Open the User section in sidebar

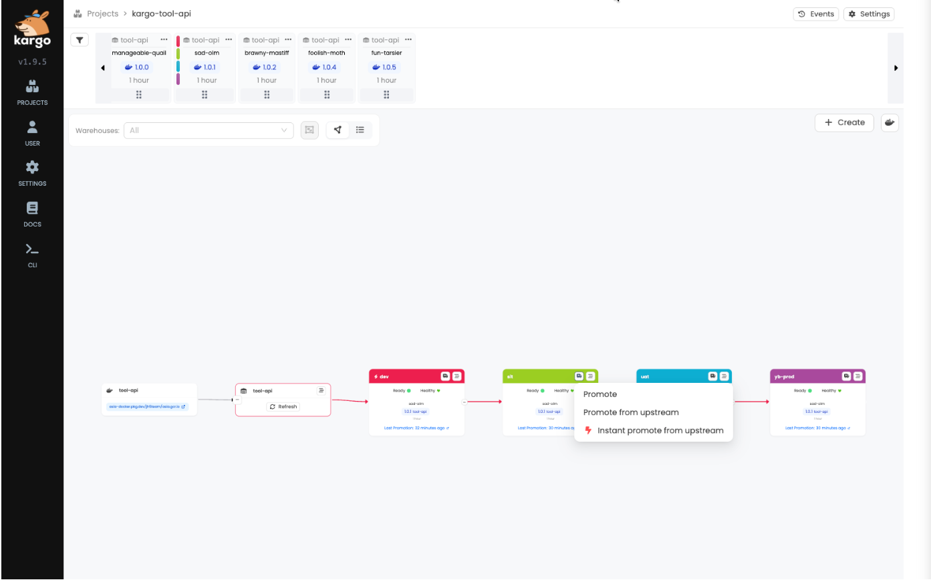pos(32,134)
